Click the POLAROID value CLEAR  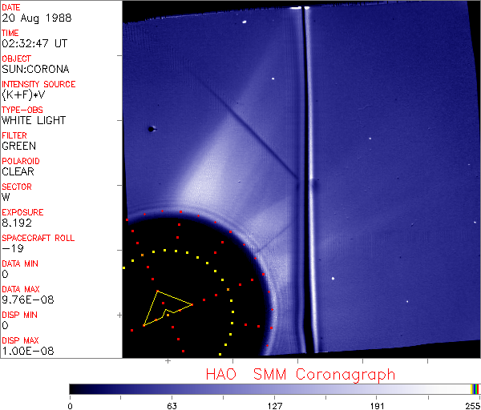(18, 171)
